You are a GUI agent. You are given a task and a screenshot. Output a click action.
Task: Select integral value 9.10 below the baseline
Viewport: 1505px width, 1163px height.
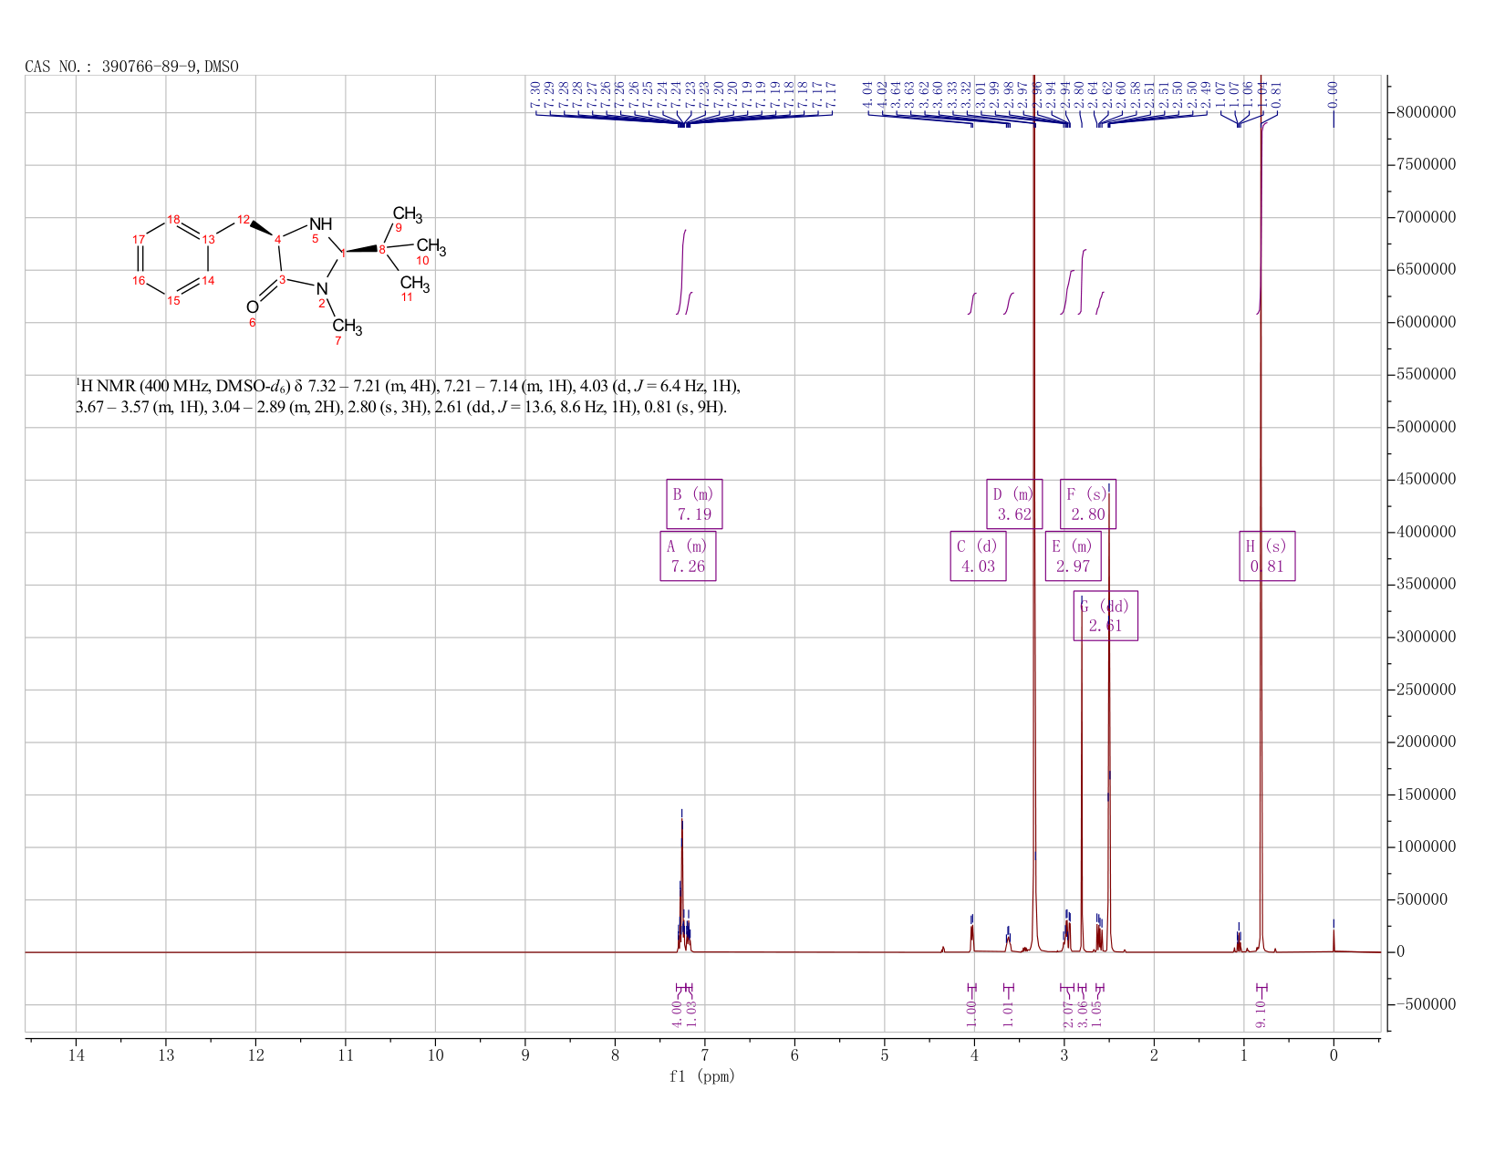[x=1261, y=1013]
